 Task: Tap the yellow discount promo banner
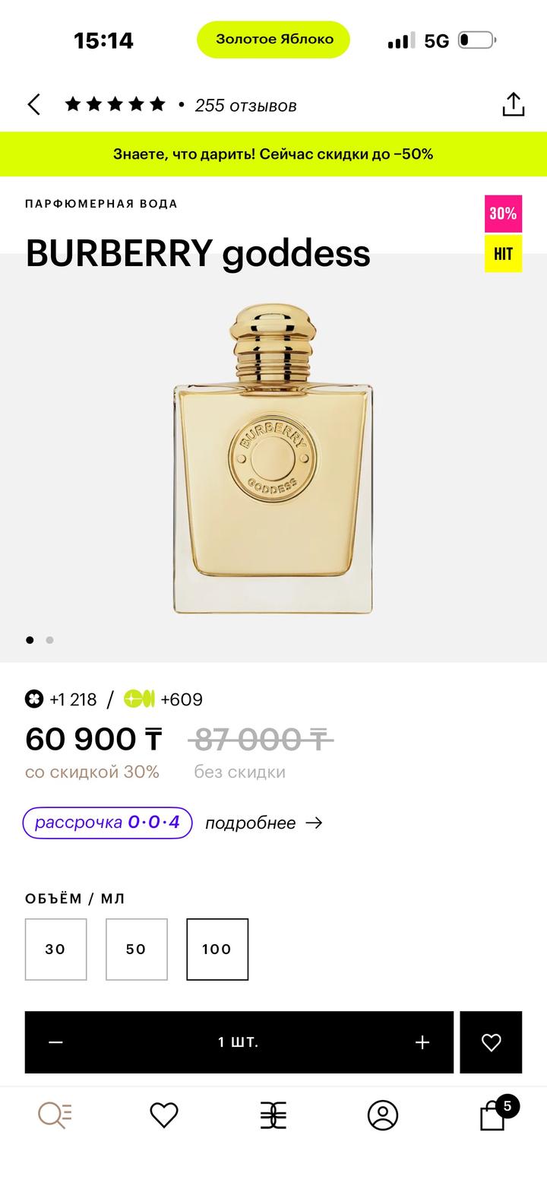tap(273, 154)
